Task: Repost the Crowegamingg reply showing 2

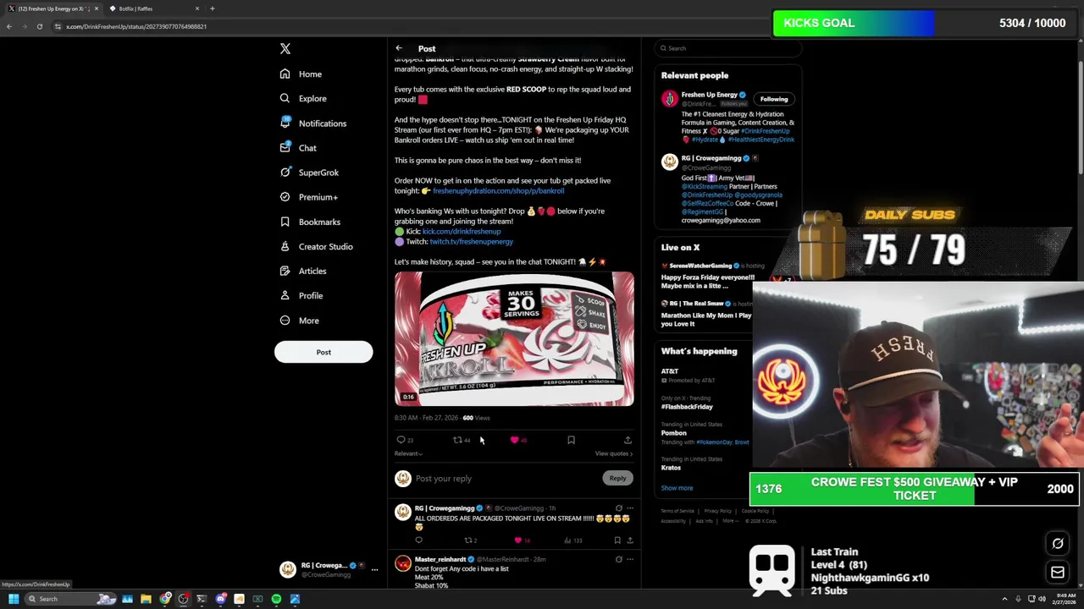Action: (470, 540)
